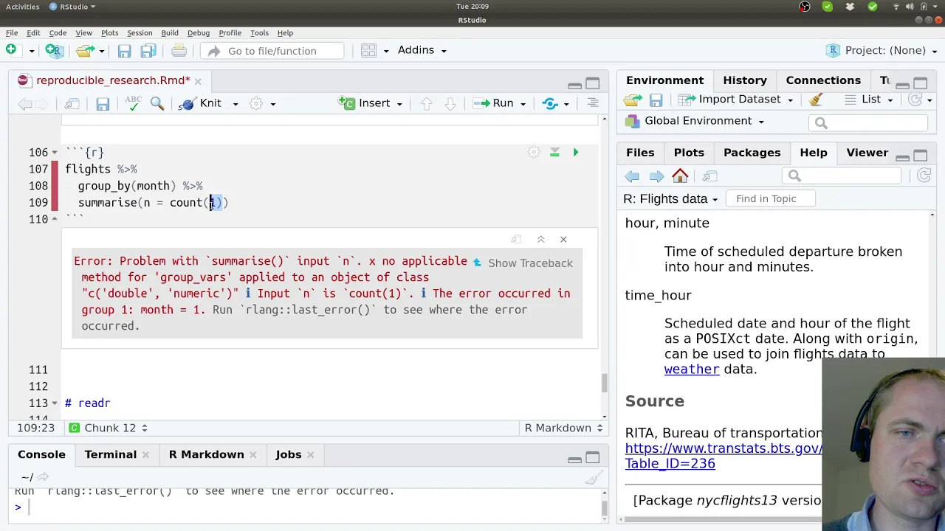Open the Knit options gear
This screenshot has height=531, width=945.
[x=256, y=103]
